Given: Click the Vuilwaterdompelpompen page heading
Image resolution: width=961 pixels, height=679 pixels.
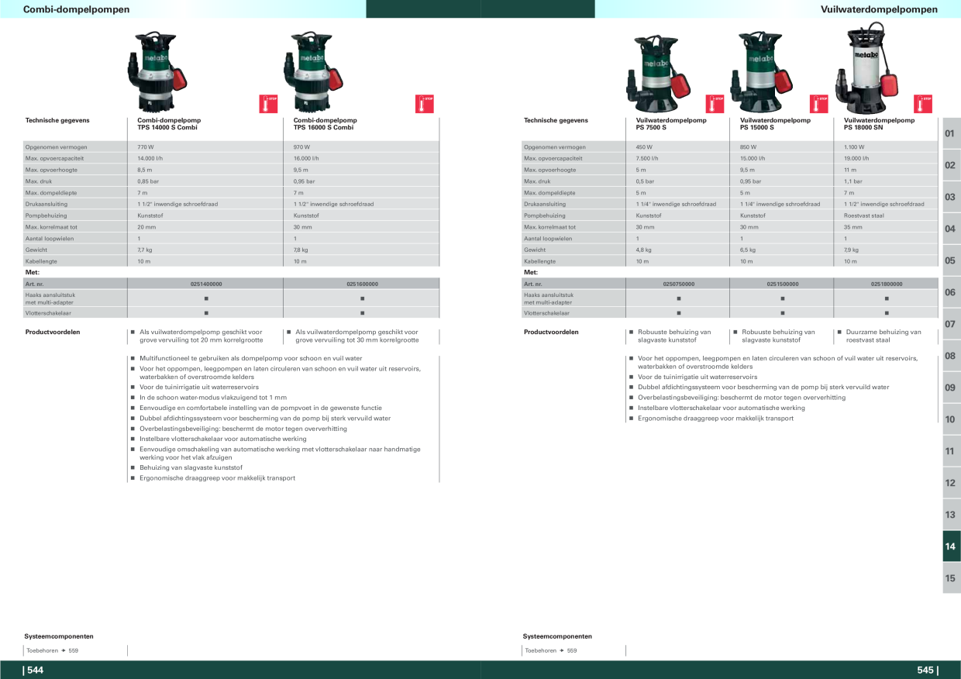Looking at the screenshot, I should coord(879,9).
